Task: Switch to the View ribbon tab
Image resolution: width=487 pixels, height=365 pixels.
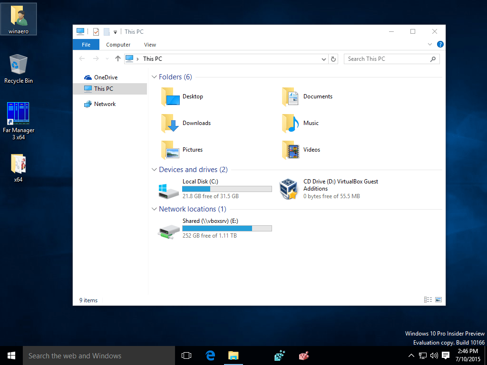Action: (x=150, y=44)
